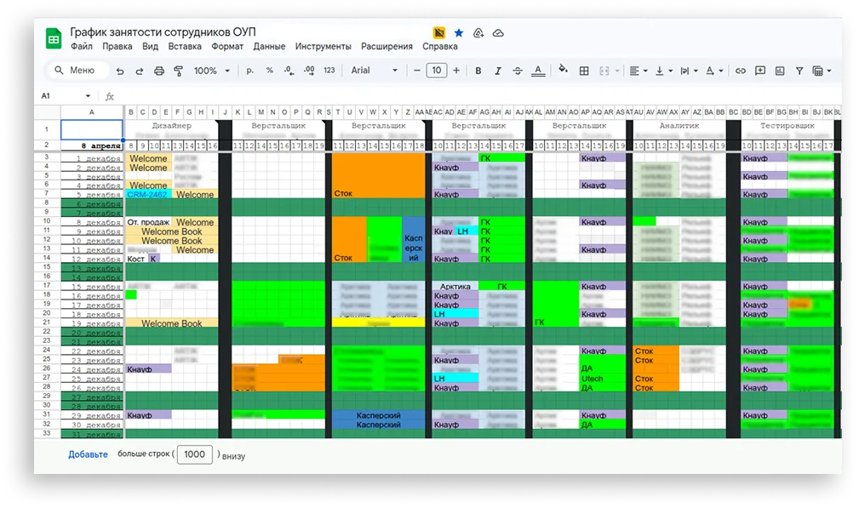859x508 pixels.
Task: Open the fill color bucket picker
Action: coord(562,71)
